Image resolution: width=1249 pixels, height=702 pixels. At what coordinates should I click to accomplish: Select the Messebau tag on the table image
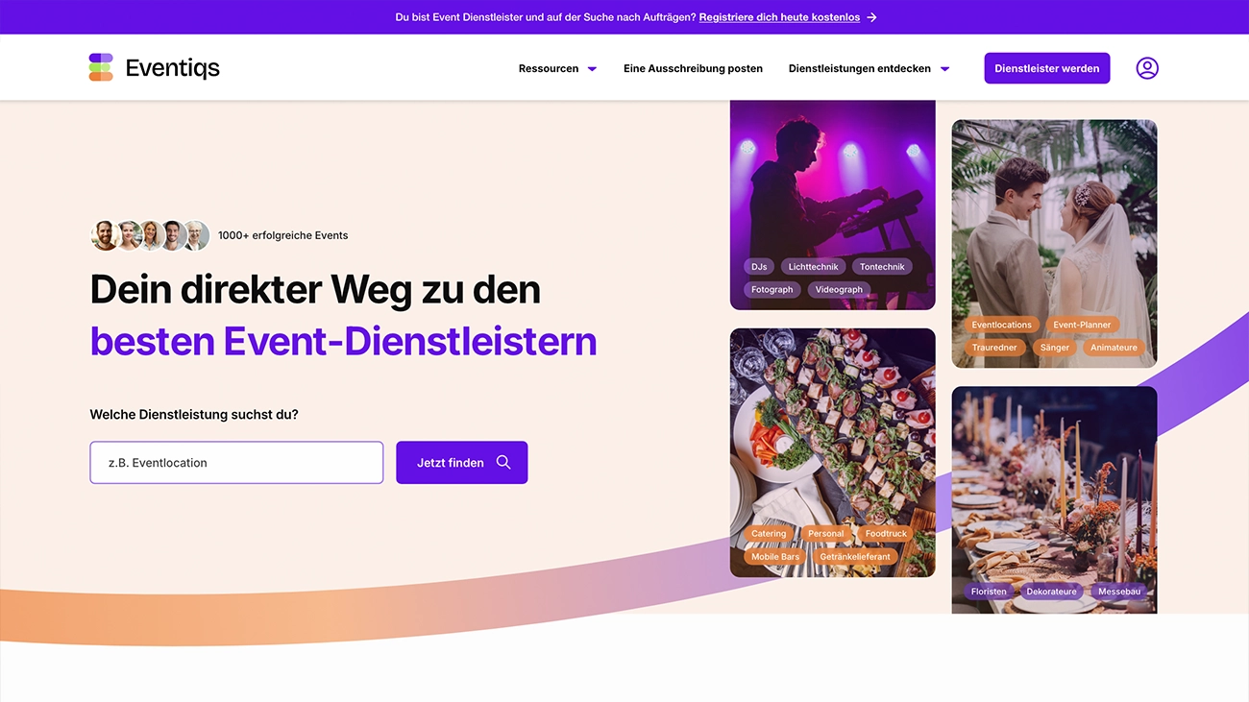[1118, 591]
